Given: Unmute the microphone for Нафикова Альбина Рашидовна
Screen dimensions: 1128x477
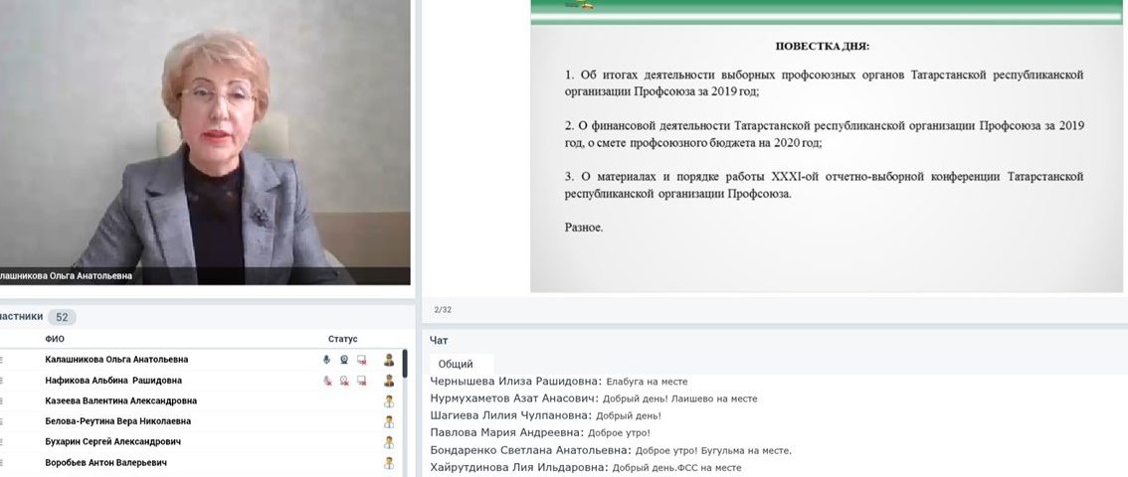Looking at the screenshot, I should (x=326, y=381).
